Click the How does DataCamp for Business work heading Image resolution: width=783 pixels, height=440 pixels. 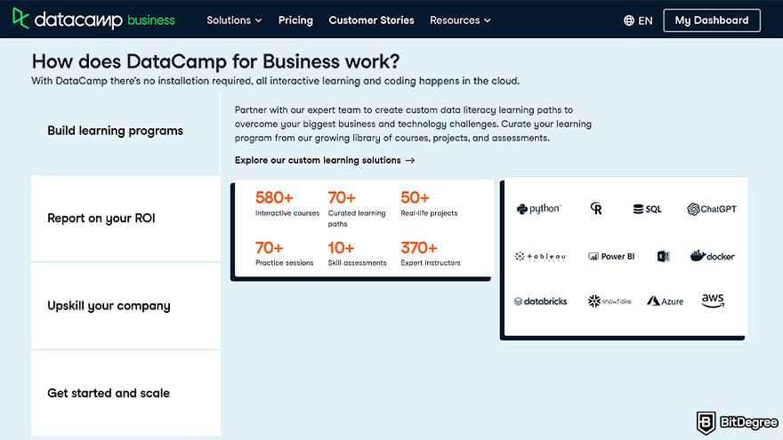tap(215, 61)
